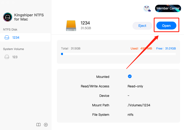
Task: Click the disk usage progress bar
Action: point(118,54)
